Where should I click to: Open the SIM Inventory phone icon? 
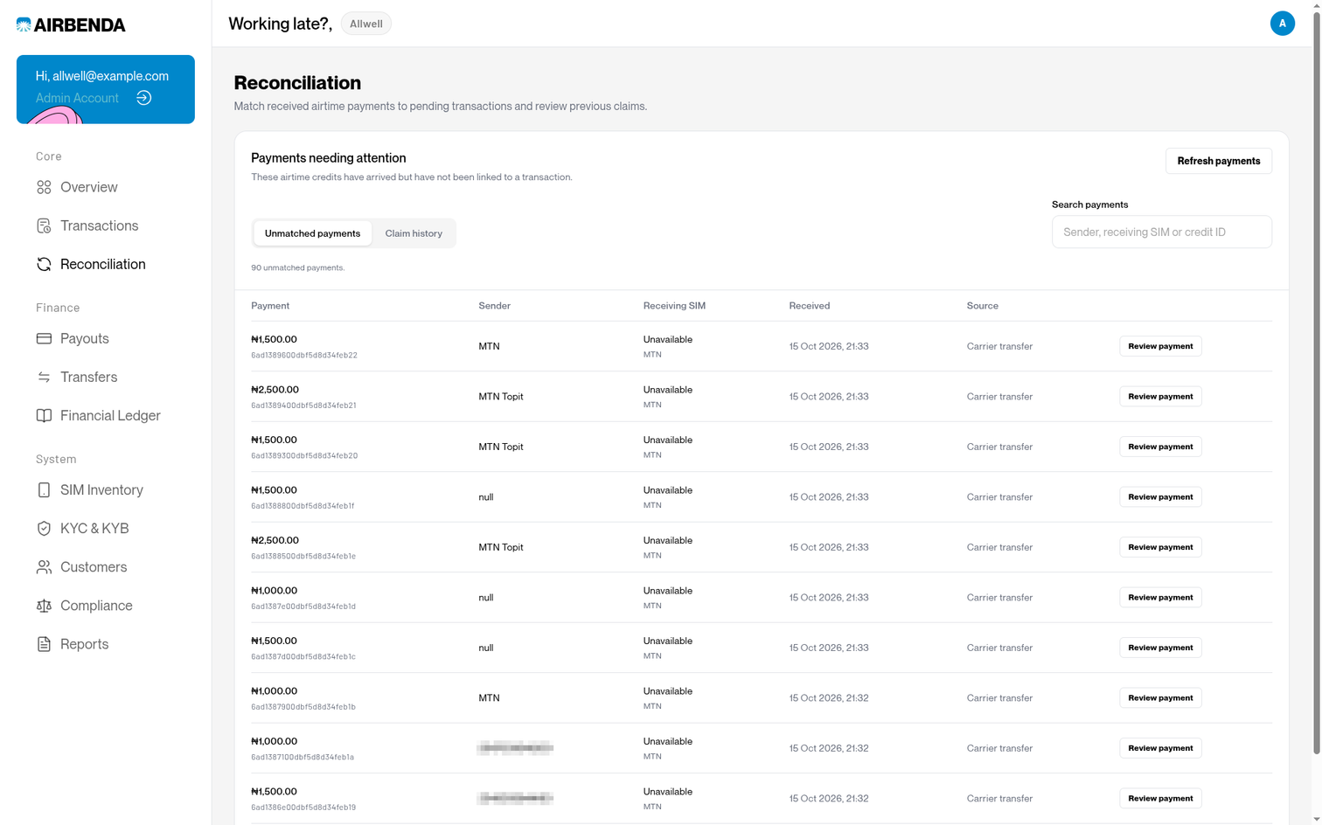(x=44, y=489)
